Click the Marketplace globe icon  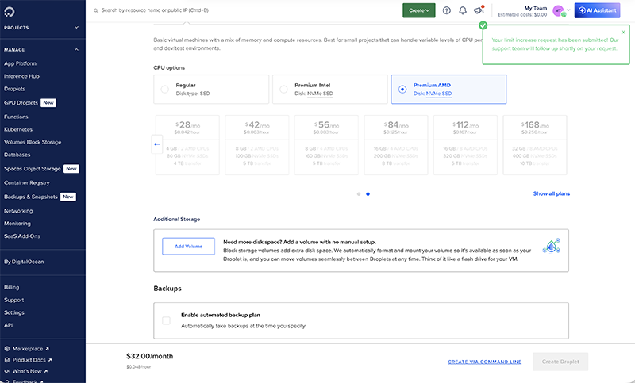[7, 347]
